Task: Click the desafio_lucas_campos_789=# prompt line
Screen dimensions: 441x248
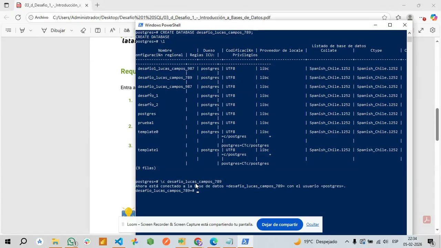Action: 167,190
